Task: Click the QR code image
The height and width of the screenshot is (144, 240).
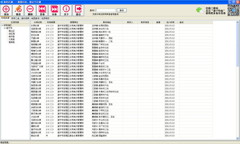Action: coord(233,10)
